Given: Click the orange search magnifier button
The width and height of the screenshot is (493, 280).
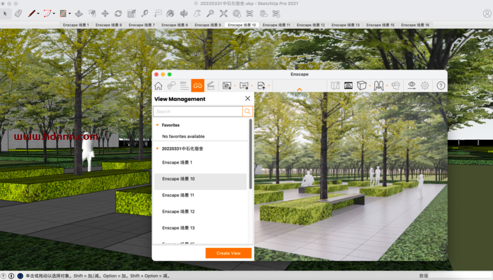Looking at the screenshot, I should [x=247, y=111].
